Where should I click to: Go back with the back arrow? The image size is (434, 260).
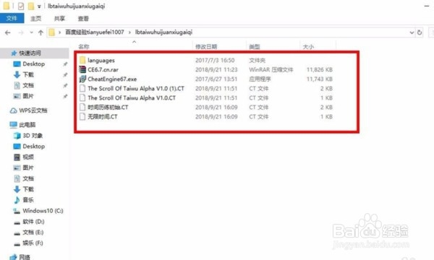(x=8, y=32)
